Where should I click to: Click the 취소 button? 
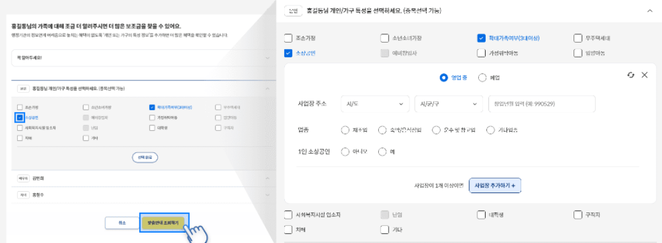(x=122, y=223)
